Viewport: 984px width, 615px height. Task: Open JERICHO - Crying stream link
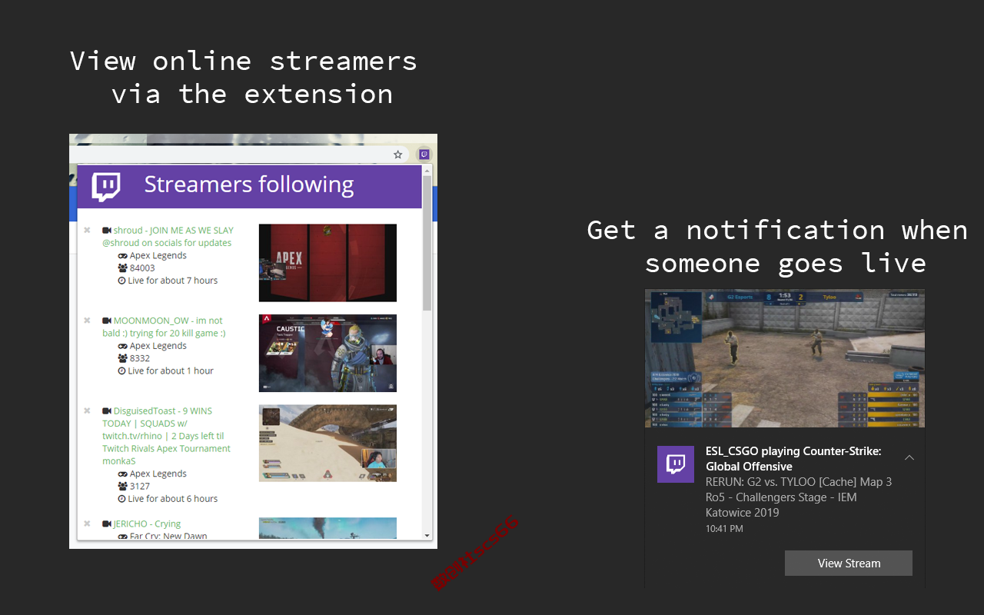click(x=147, y=524)
